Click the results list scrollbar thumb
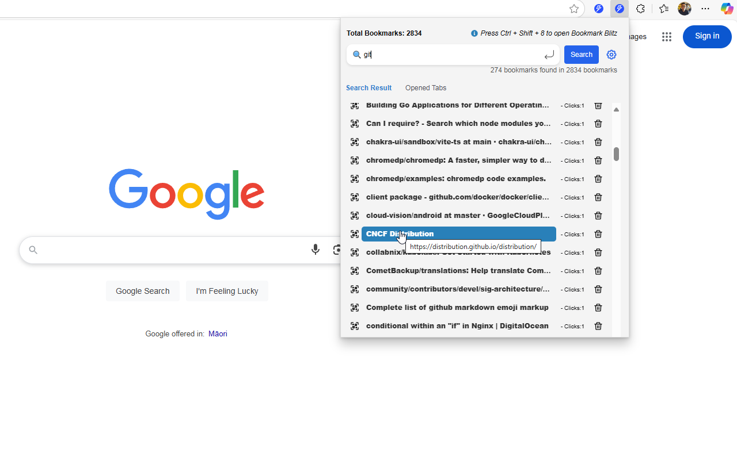 click(x=616, y=154)
